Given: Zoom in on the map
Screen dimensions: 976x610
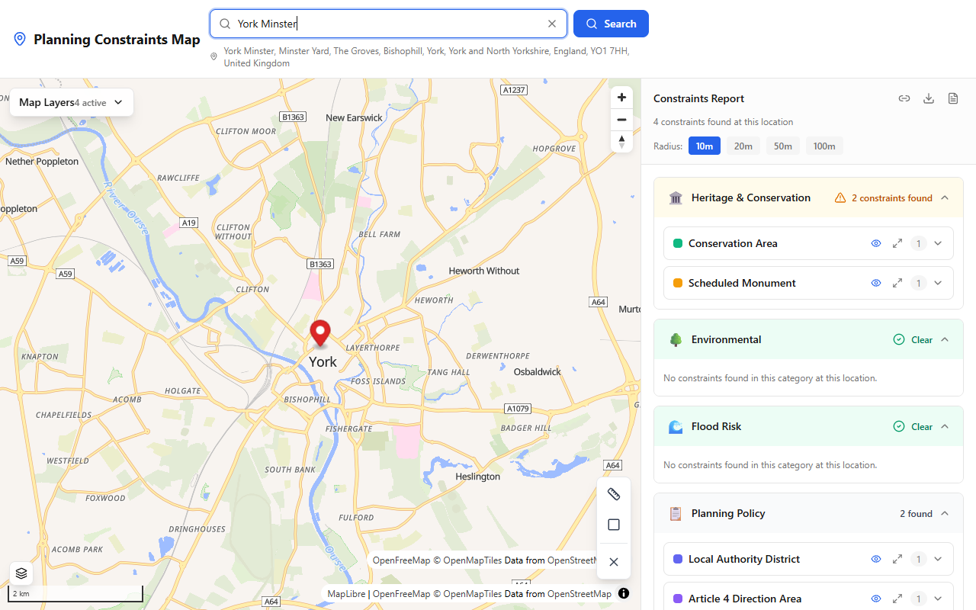Looking at the screenshot, I should click(x=621, y=97).
